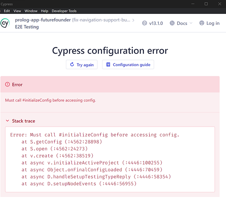Click the Log in user icon
The width and height of the screenshot is (226, 216).
pyautogui.click(x=202, y=23)
